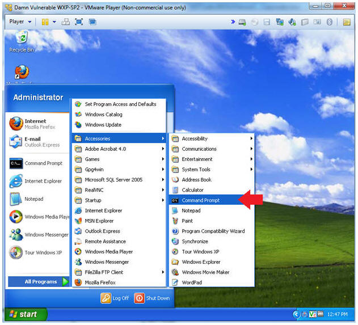358x325 pixels.
Task: Click the VMware pause (suspend) icon
Action: tap(45, 22)
